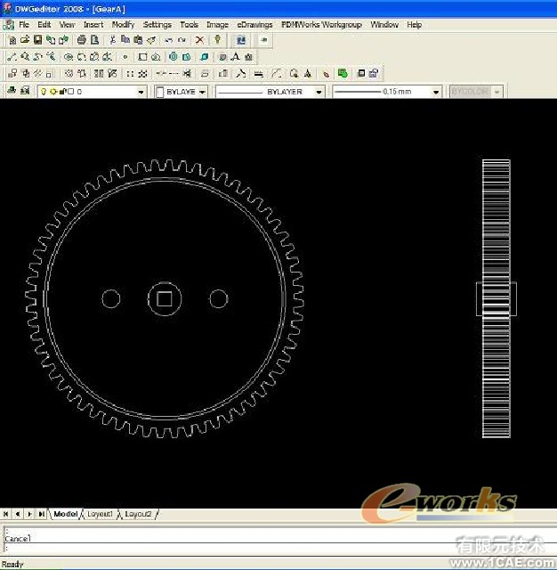Select the Line draw tool
557x570 pixels.
(x=12, y=57)
